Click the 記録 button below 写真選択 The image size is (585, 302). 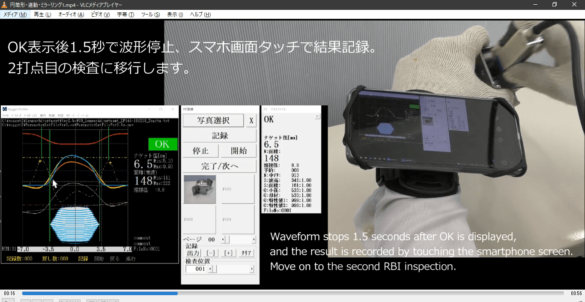220,136
